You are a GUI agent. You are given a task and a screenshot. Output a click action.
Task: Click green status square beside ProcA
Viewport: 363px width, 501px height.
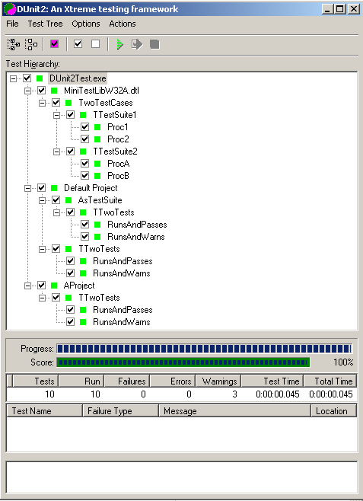[x=97, y=163]
